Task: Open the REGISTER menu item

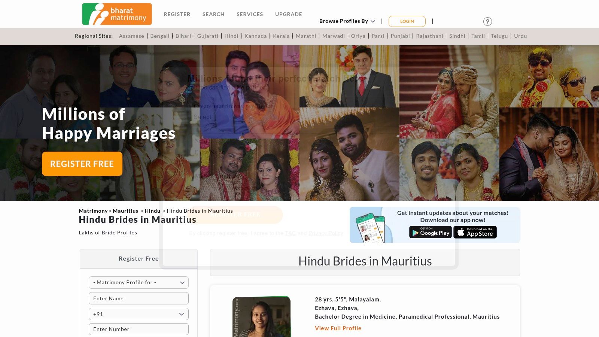Action: pyautogui.click(x=177, y=14)
